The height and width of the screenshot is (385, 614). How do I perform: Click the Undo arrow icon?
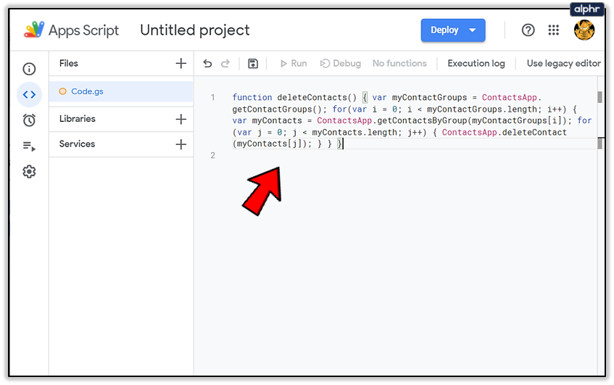click(208, 64)
